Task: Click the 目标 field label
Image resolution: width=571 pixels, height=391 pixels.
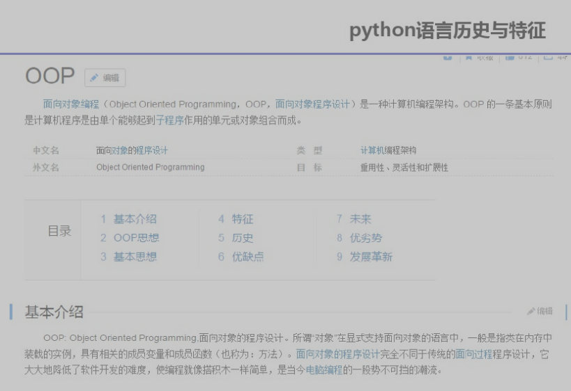Action: coord(310,167)
